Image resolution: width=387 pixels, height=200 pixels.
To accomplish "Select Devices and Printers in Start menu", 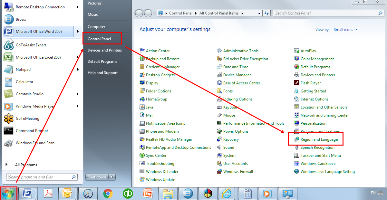I will coord(105,50).
